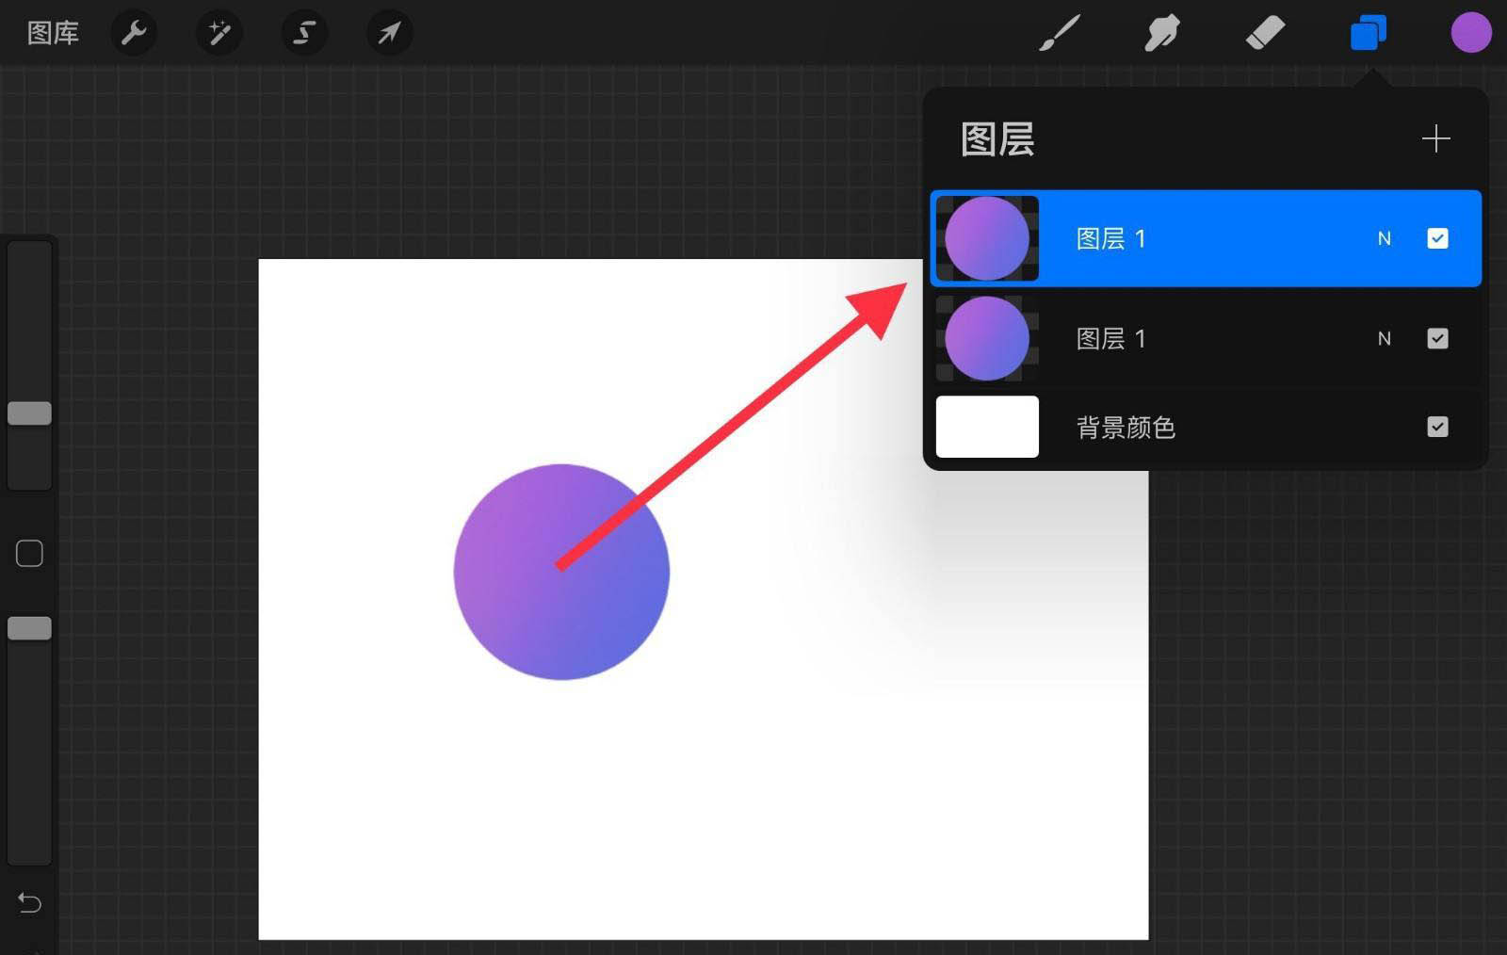Activate the Selection tool
1507x955 pixels.
point(303,33)
